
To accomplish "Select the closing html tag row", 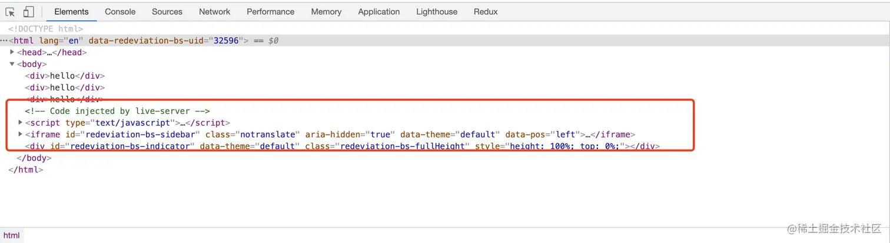I will point(26,170).
